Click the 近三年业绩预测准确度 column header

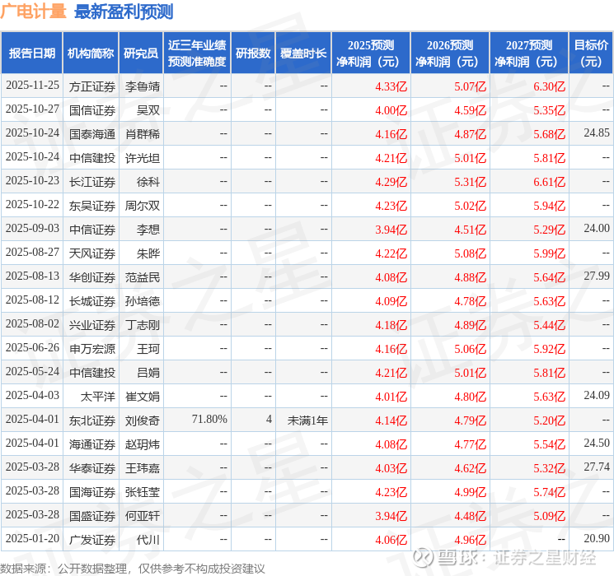197,53
